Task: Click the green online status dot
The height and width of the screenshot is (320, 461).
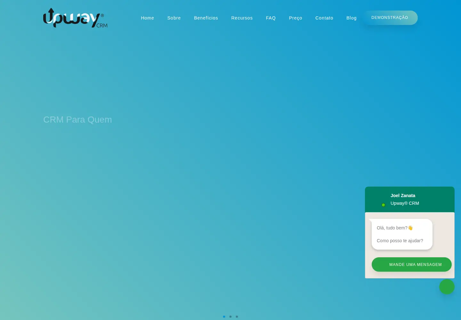Action: (x=383, y=205)
